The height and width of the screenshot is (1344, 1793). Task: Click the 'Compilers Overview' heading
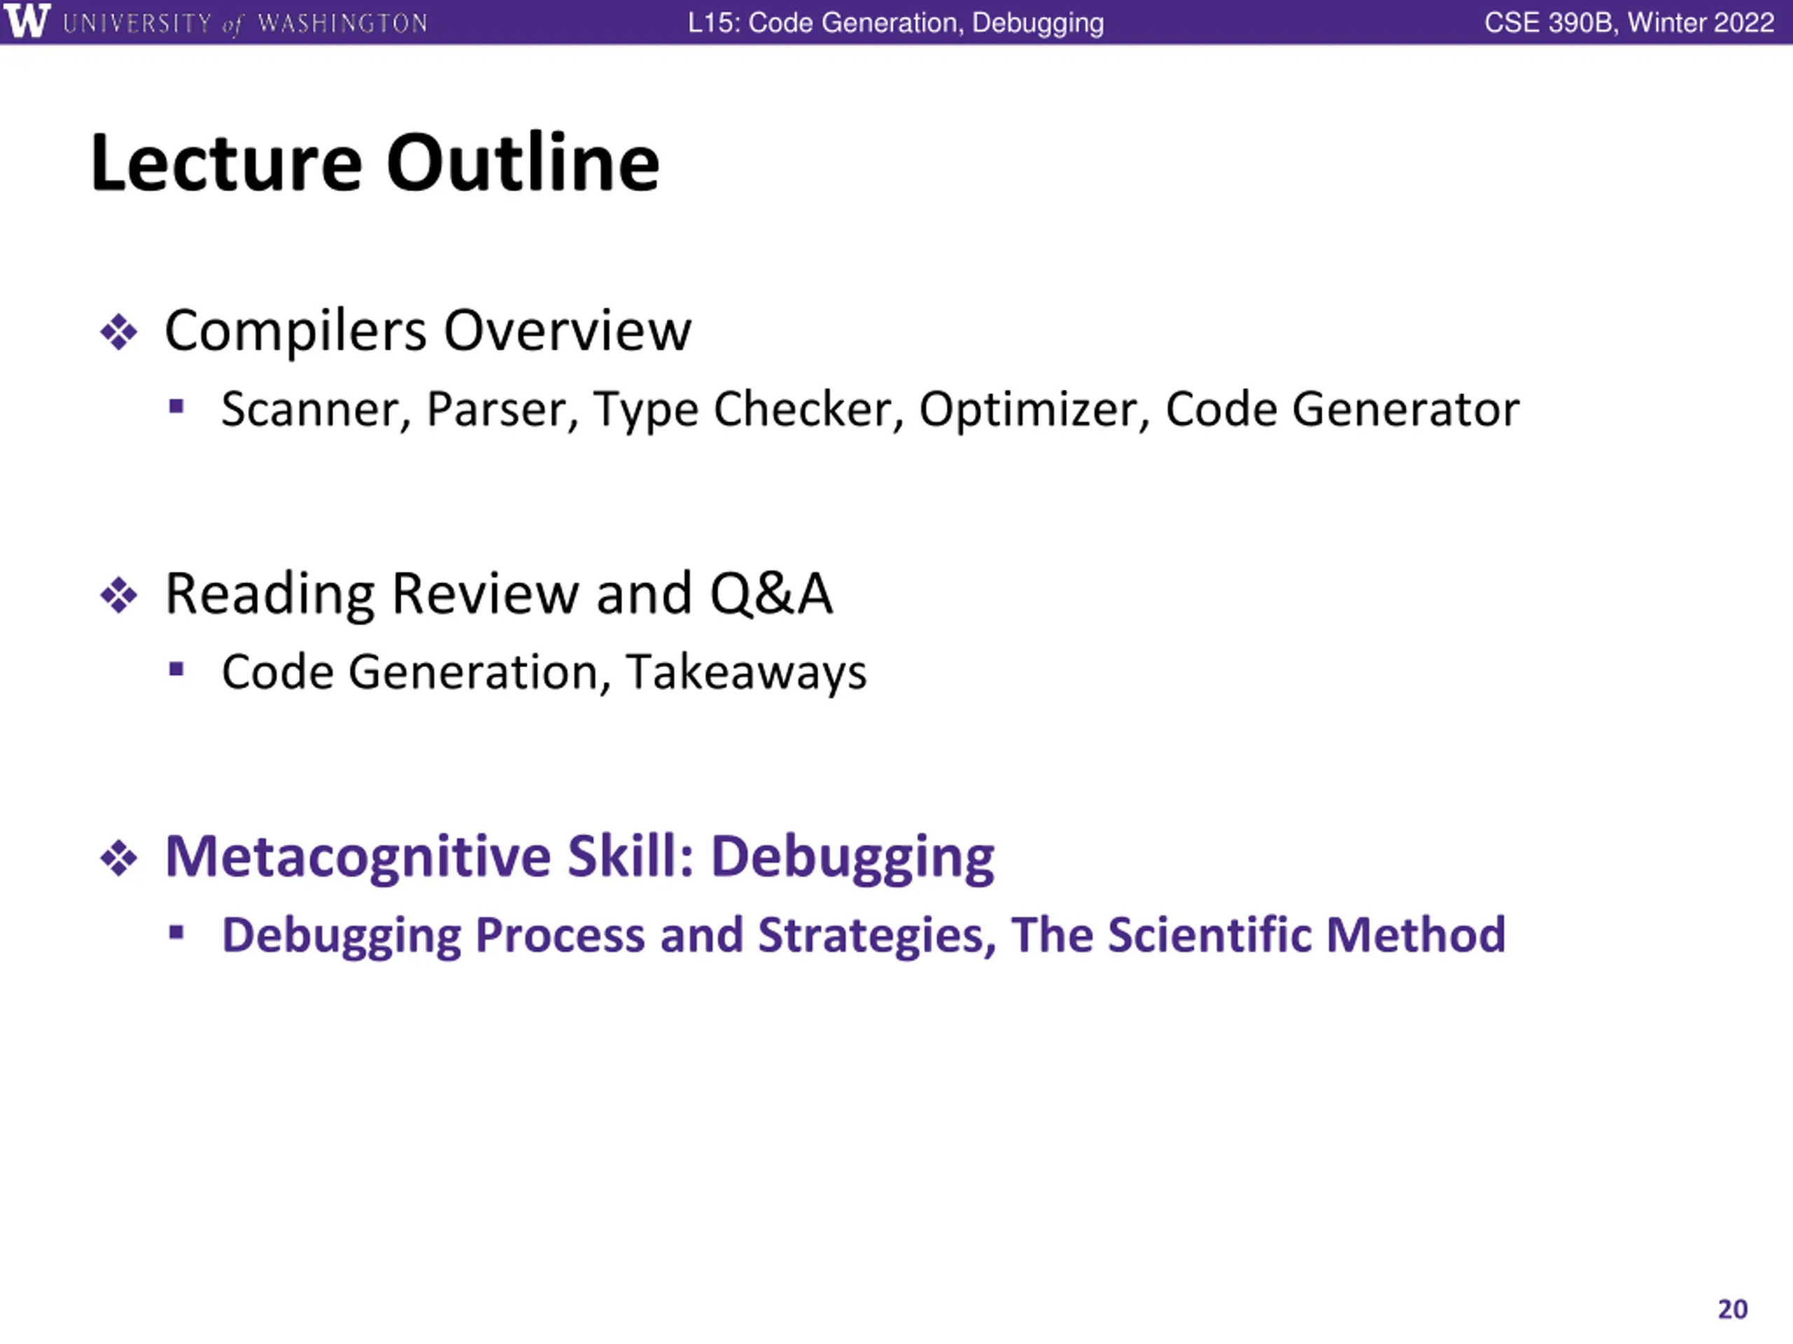428,330
